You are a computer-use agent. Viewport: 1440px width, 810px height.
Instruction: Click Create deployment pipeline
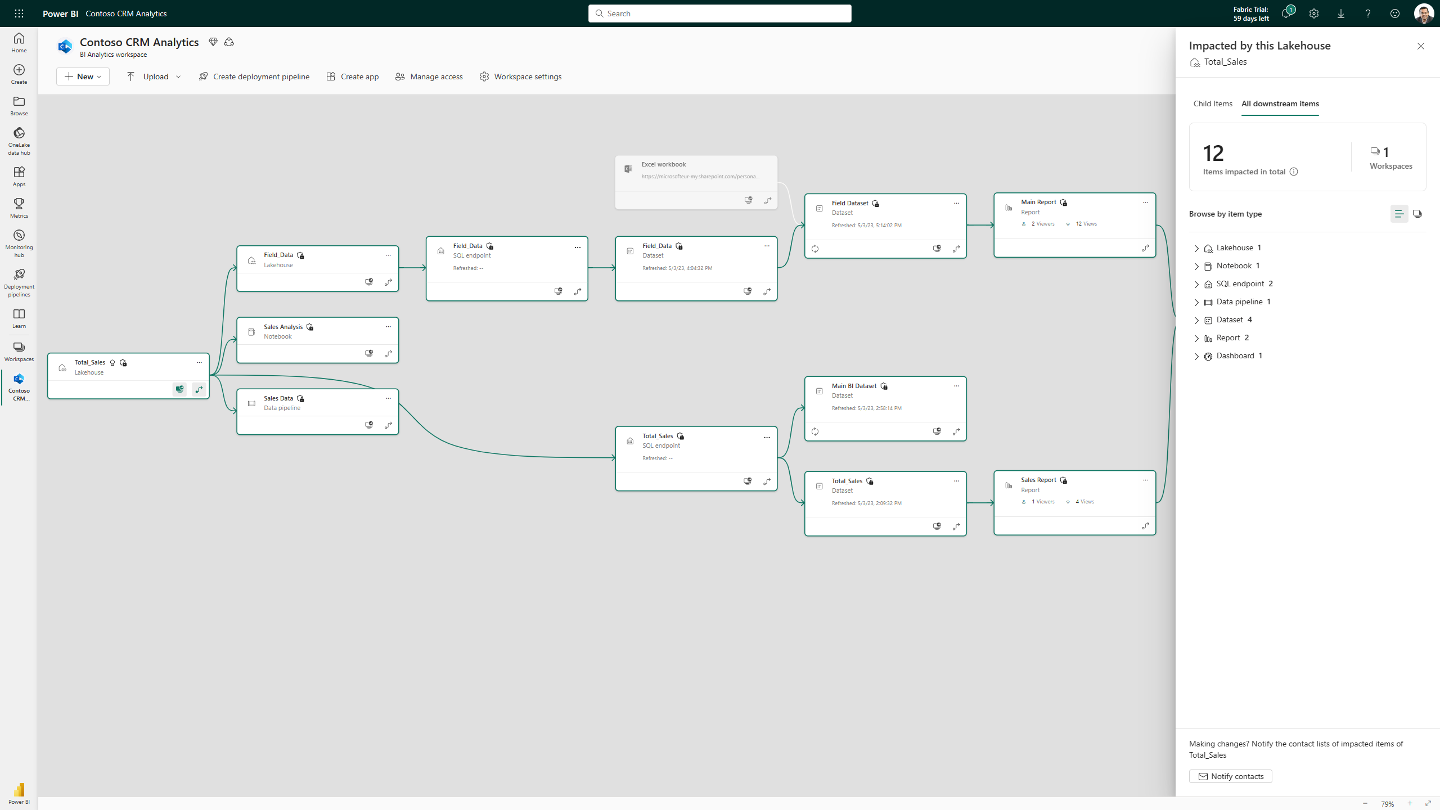[x=254, y=76]
